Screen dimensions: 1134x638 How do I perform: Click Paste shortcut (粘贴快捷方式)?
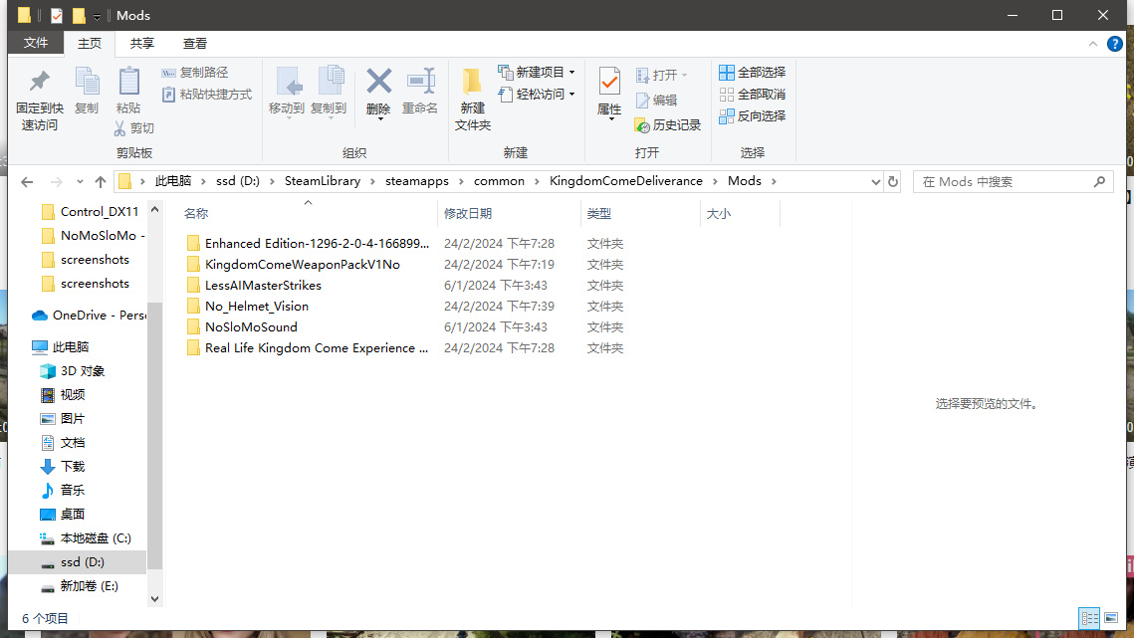[207, 94]
